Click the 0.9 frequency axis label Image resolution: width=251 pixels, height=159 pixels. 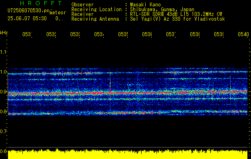click(x=3, y=91)
